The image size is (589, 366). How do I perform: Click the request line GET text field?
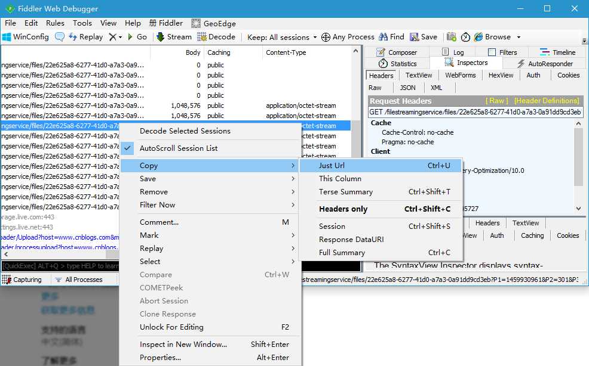click(x=475, y=112)
